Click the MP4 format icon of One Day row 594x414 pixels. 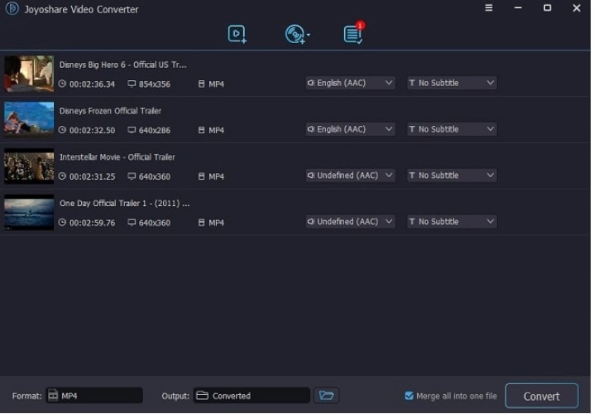(x=202, y=223)
